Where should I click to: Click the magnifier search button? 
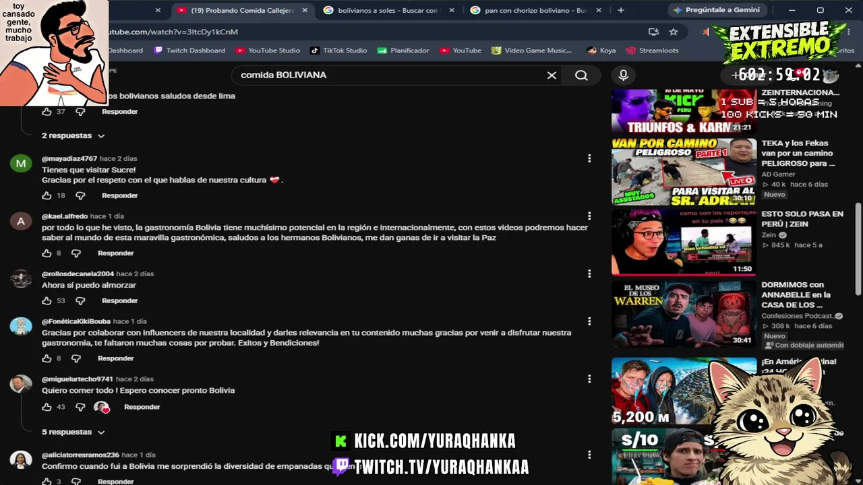581,75
